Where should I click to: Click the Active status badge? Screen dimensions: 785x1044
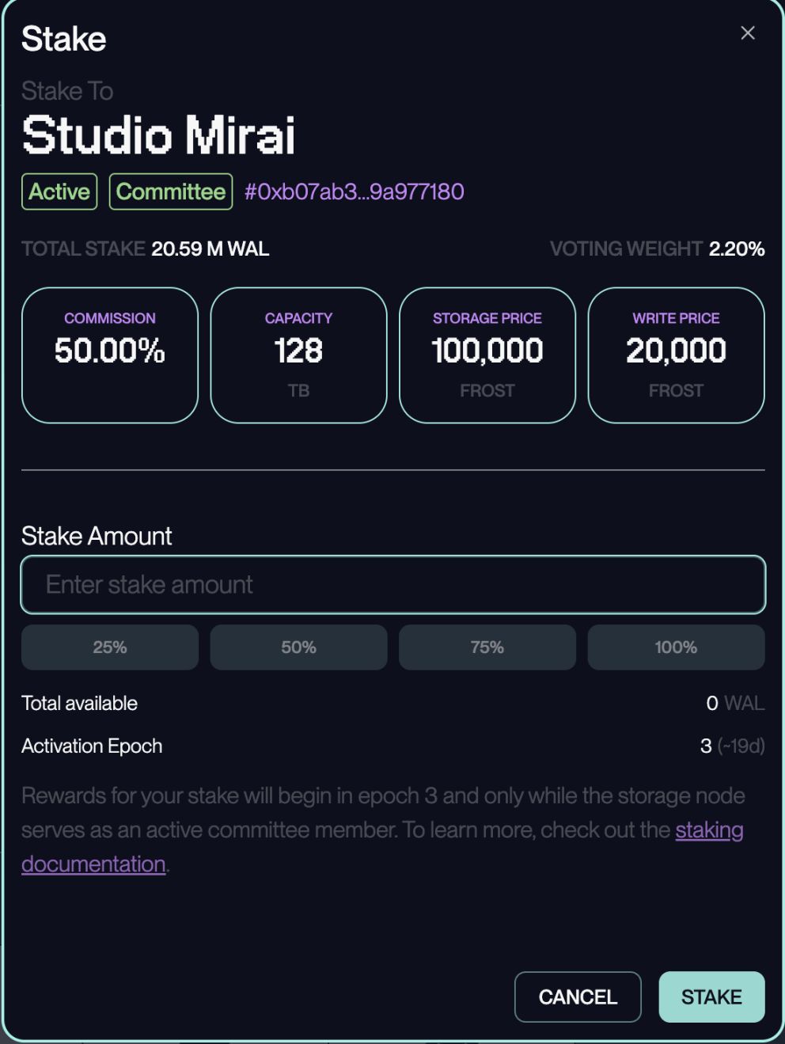coord(59,192)
